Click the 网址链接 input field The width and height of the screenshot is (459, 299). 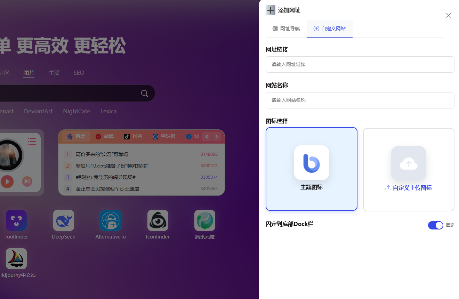(360, 64)
